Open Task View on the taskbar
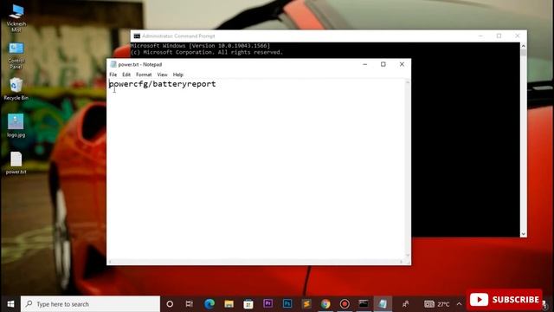This screenshot has height=312, width=554. click(x=190, y=304)
